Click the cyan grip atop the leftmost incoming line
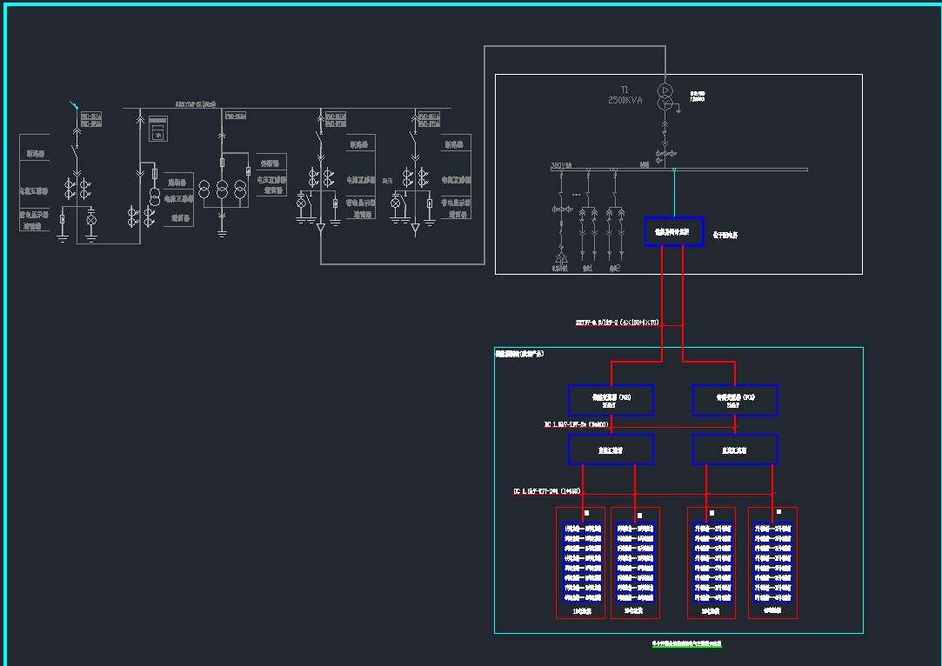Screen dimensions: 942x666 [74, 106]
